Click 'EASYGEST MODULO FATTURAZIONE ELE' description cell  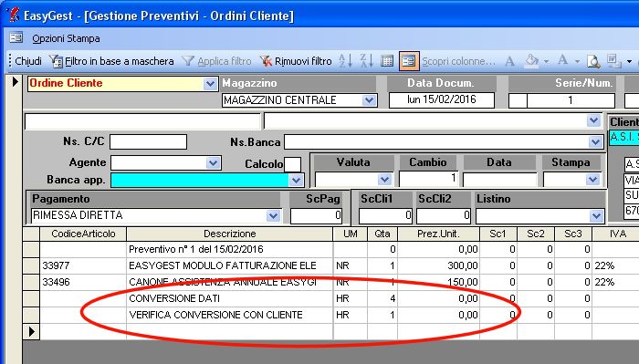[230, 265]
